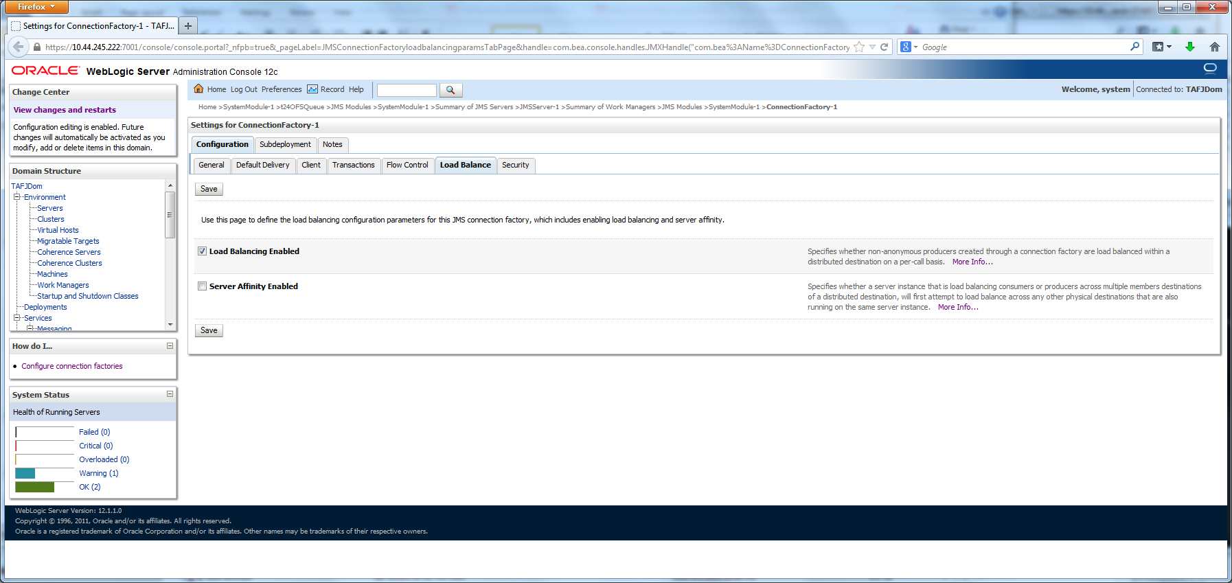Click the top Save button
This screenshot has height=583, width=1232.
click(209, 189)
